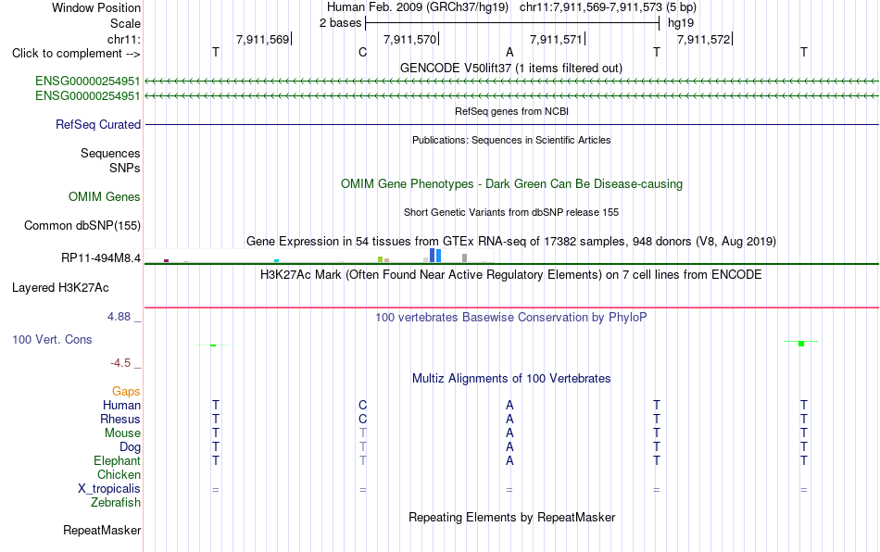
Task: Click the Sequences track label
Action: pyautogui.click(x=110, y=153)
